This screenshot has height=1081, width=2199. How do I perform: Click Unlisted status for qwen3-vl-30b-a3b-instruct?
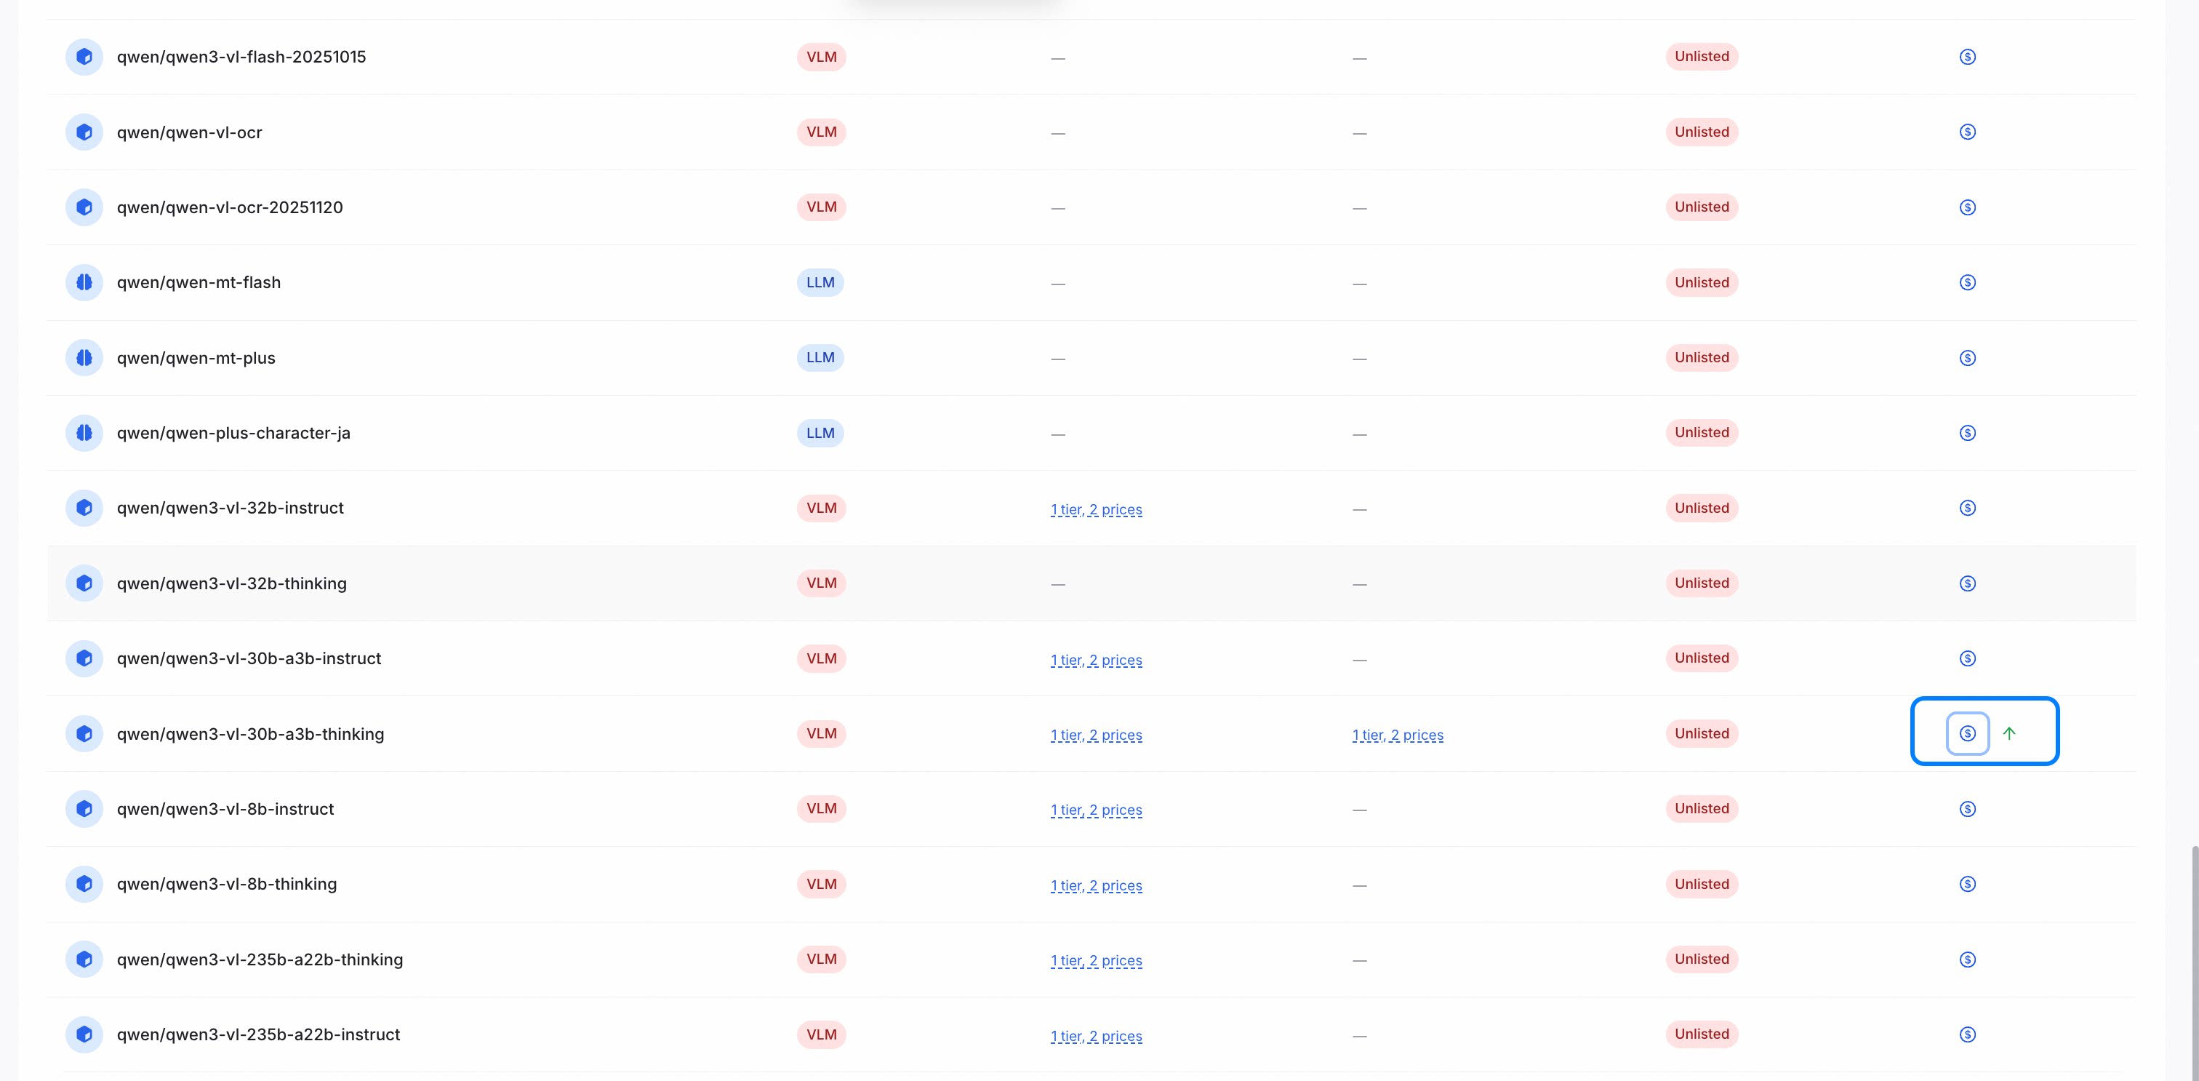point(1702,658)
